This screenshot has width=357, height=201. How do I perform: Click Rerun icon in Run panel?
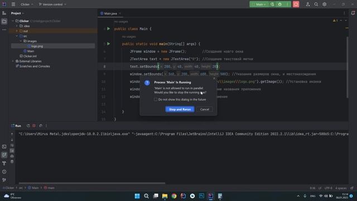click(28, 126)
